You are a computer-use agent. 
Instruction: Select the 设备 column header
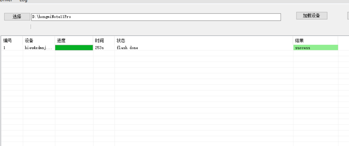pos(39,41)
